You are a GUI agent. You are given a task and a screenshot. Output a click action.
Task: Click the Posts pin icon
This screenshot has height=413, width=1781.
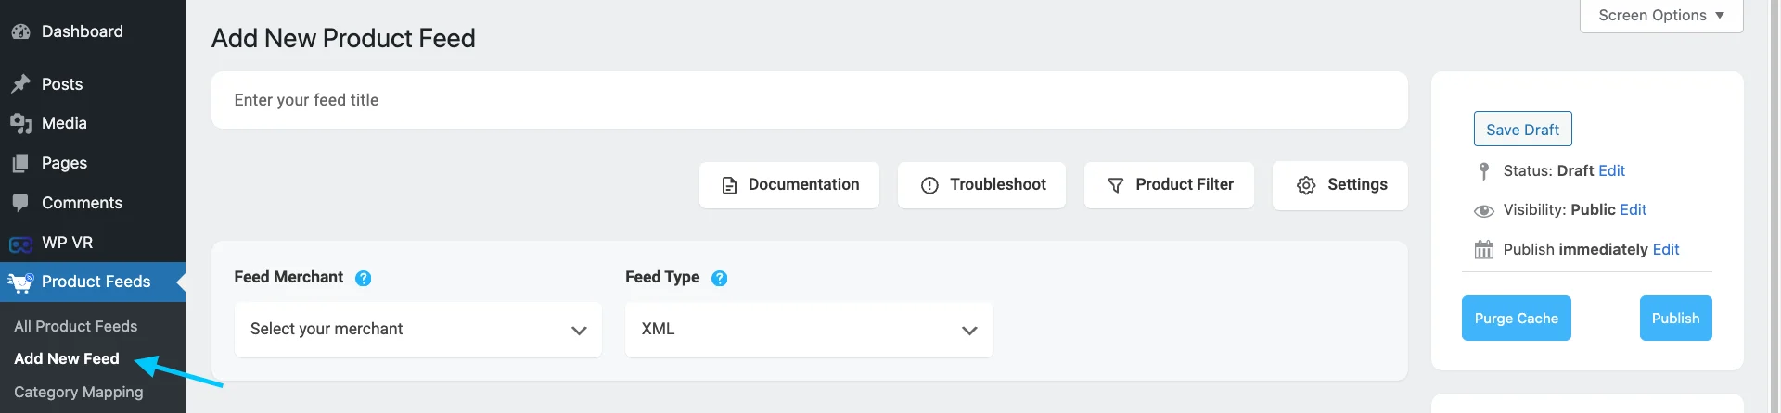coord(20,84)
